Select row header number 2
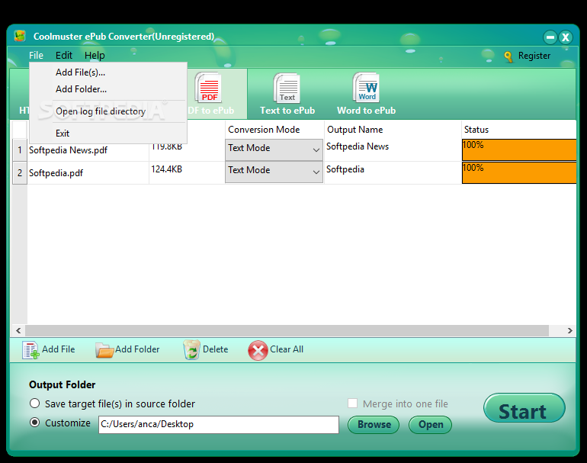587x463 pixels. [20, 172]
